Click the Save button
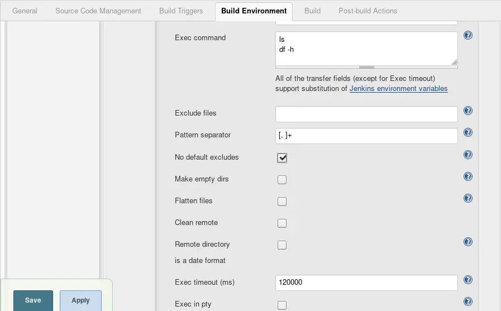Image resolution: width=501 pixels, height=311 pixels. [x=33, y=300]
